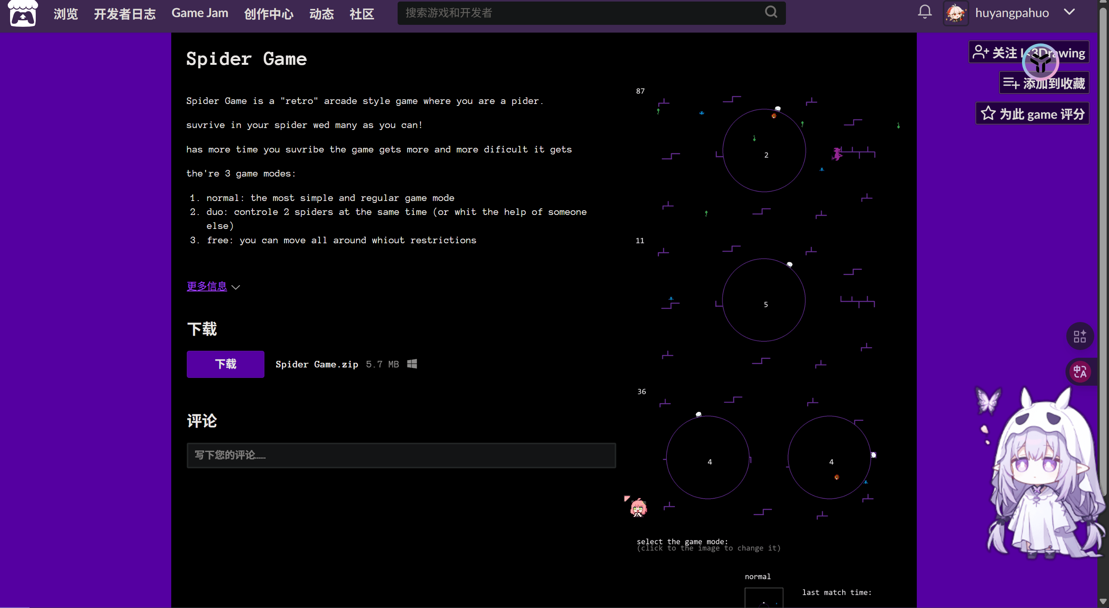Screen dimensions: 1109x608
Task: Click the user avatar picture
Action: 955,13
